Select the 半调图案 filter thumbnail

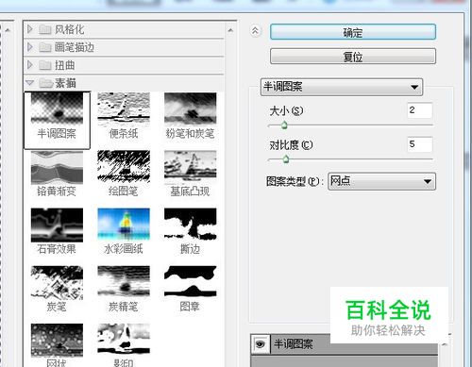point(57,108)
